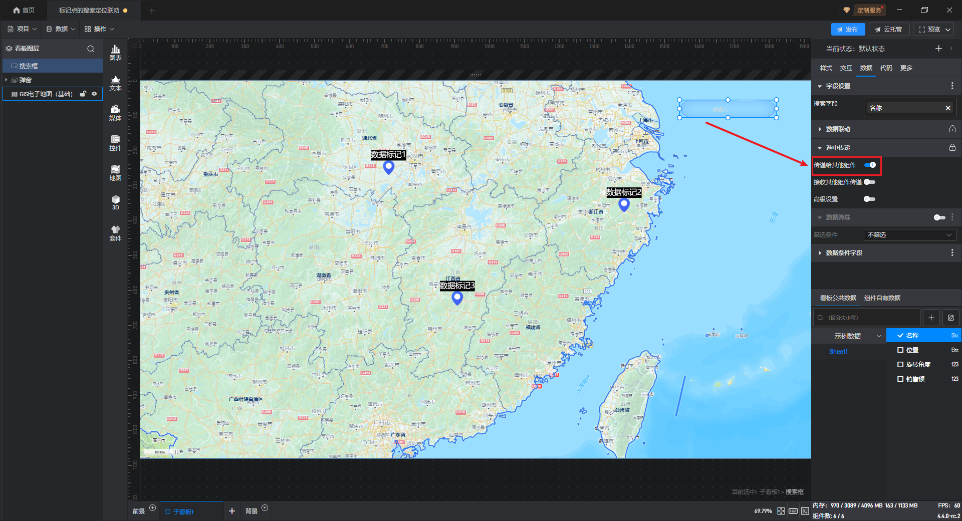962x521 pixels.
Task: Open the 文本 text components panel
Action: [x=115, y=83]
